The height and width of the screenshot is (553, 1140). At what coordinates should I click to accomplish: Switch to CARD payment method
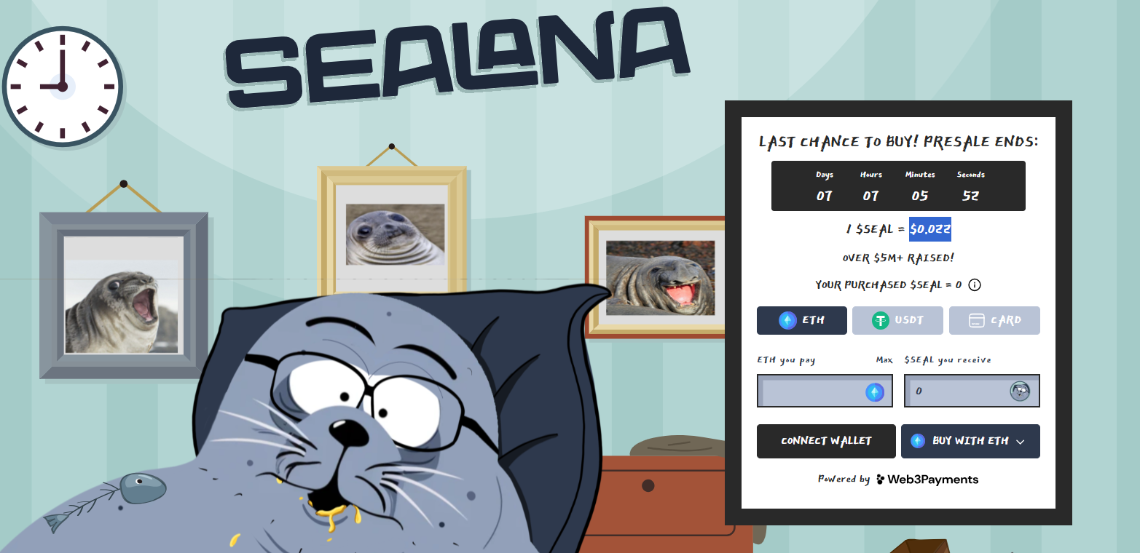(994, 320)
